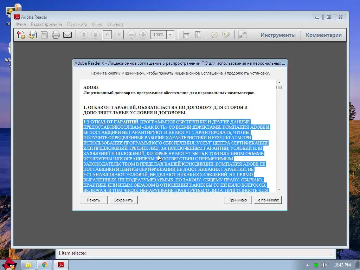Click the Email envelope icon
Image resolution: width=360 pixels, height=270 pixels.
click(67, 35)
